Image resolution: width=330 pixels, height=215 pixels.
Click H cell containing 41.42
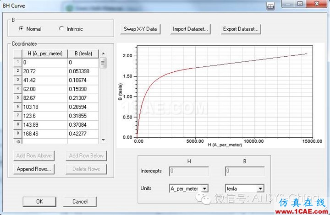(x=45, y=80)
